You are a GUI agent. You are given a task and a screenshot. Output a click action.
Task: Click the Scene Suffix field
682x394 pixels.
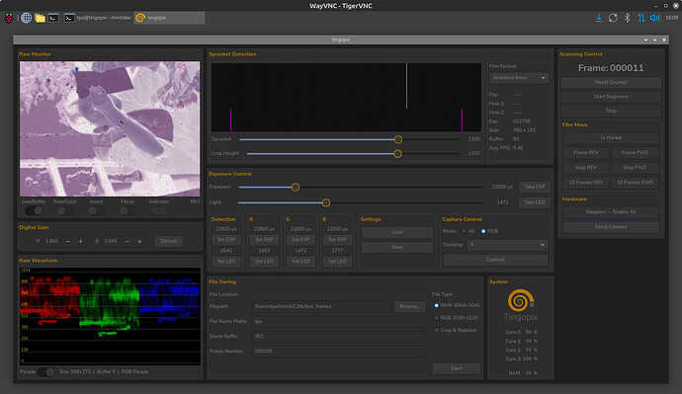point(339,336)
